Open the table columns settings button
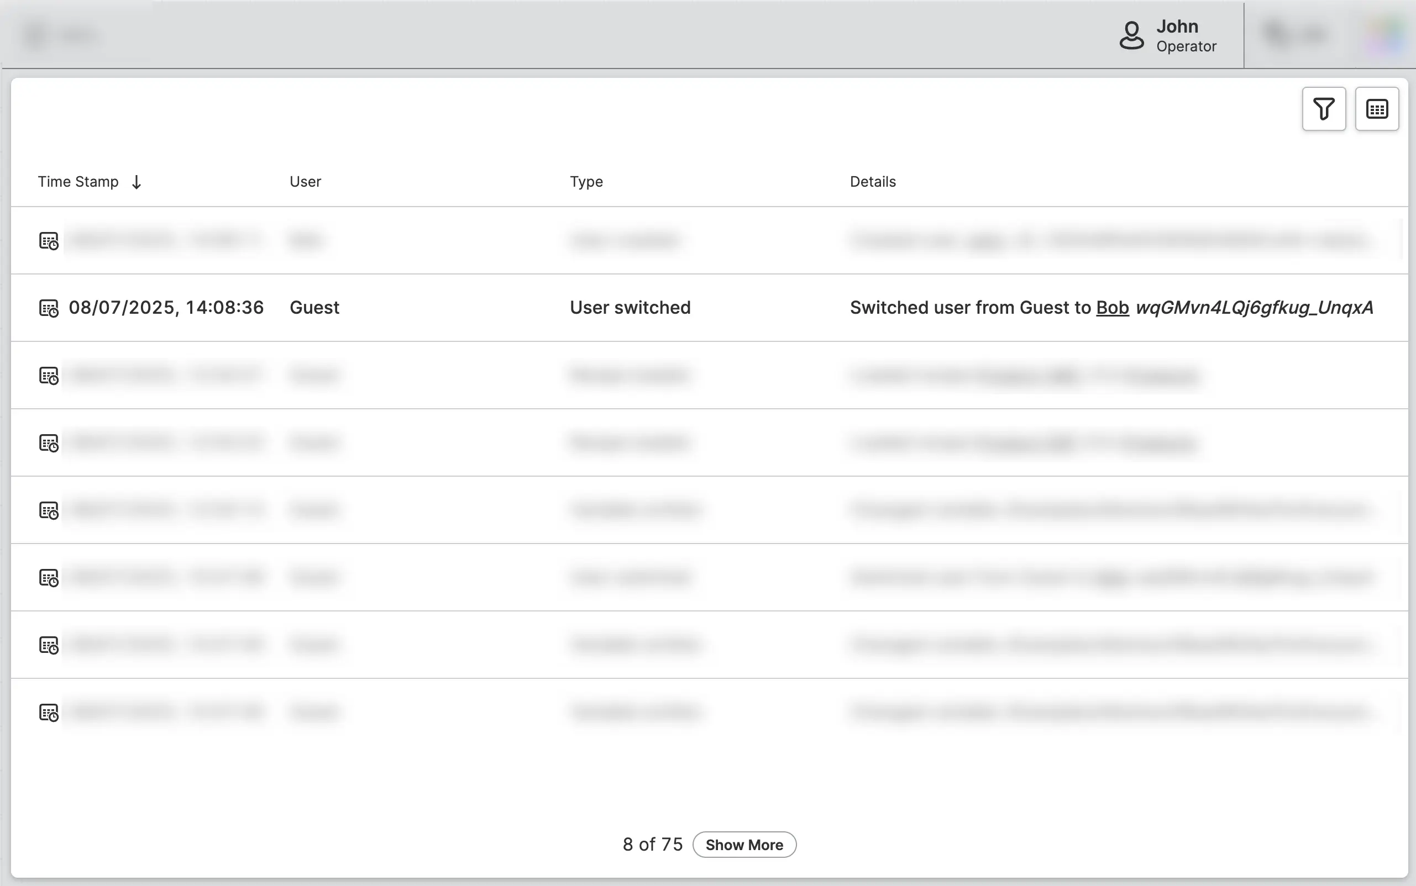This screenshot has height=886, width=1416. click(1376, 109)
